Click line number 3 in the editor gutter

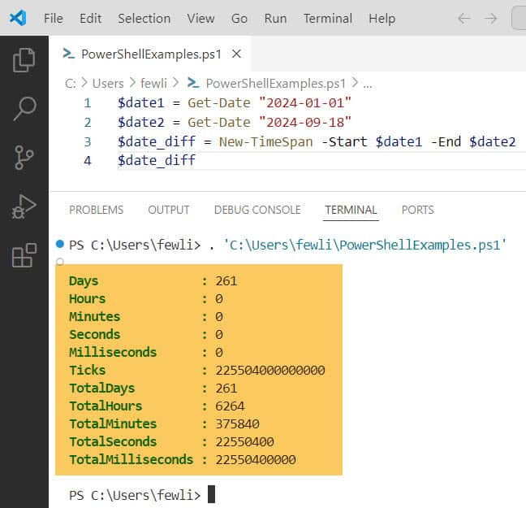tap(87, 141)
